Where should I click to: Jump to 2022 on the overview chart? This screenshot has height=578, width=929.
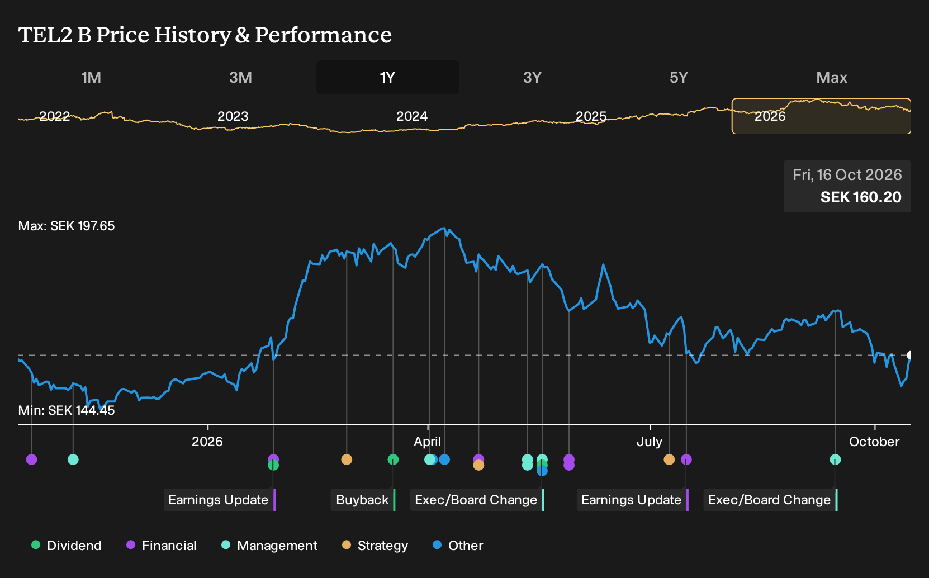coord(54,116)
